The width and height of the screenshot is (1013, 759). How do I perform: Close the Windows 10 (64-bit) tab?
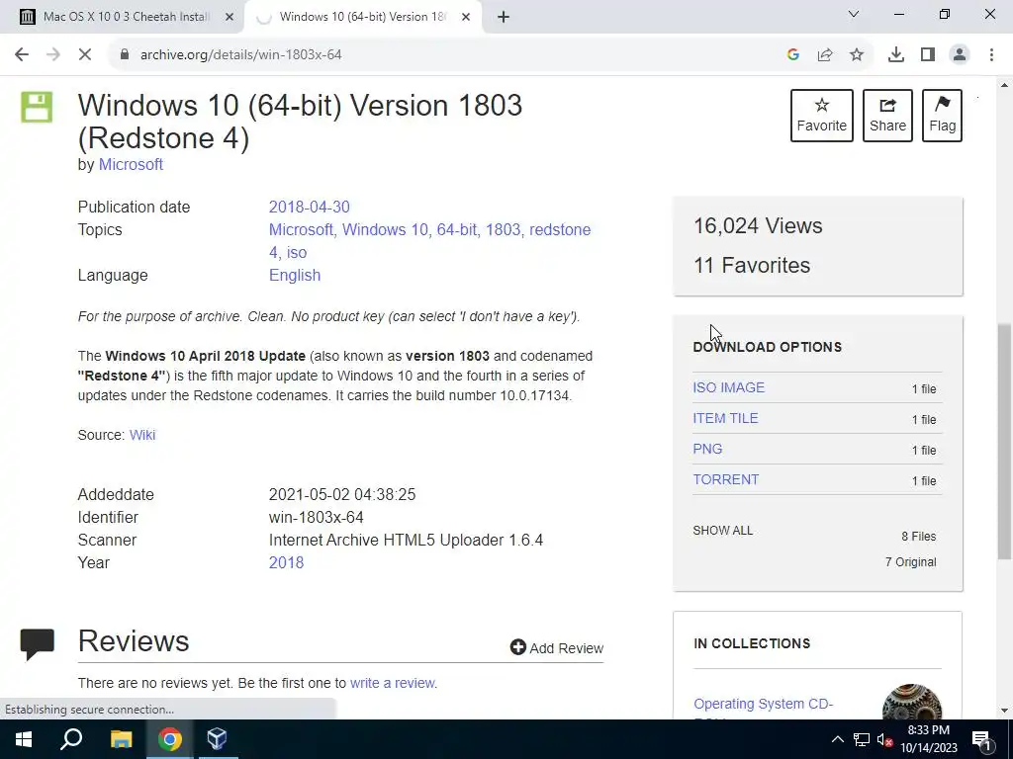(466, 17)
